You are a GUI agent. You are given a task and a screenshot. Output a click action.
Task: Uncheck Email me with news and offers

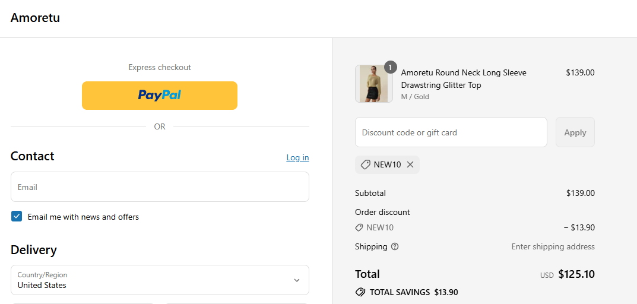[17, 217]
